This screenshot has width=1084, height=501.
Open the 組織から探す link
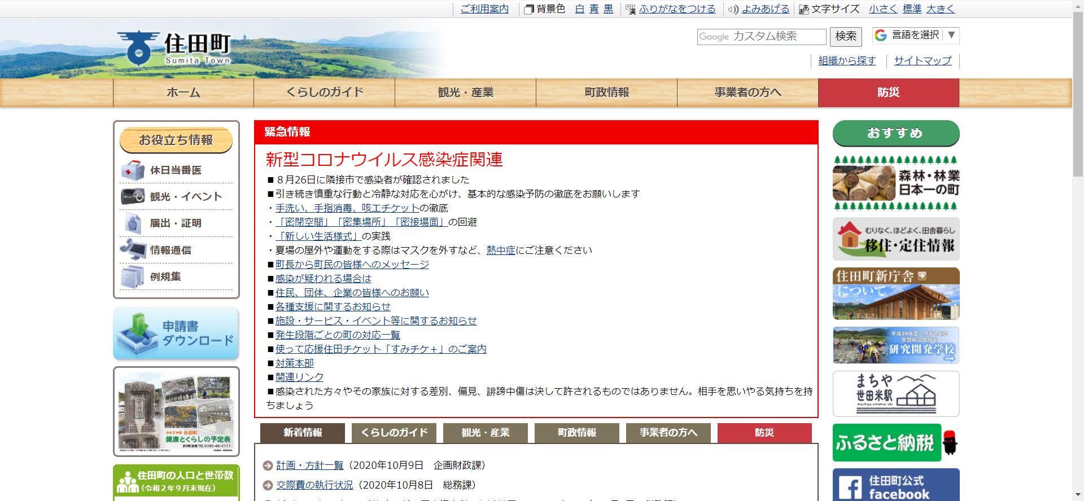tap(847, 61)
